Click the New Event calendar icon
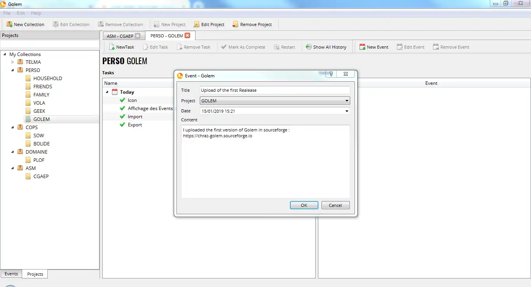The image size is (531, 287). [362, 47]
